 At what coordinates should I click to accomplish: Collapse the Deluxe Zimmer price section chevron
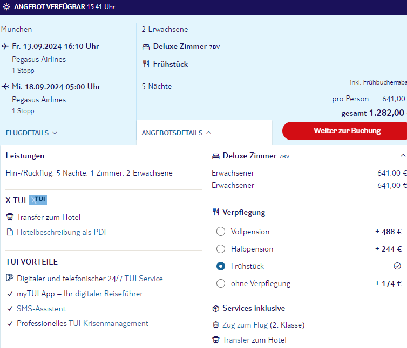point(403,156)
